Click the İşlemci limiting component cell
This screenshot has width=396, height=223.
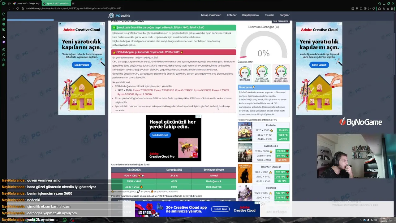coord(214,176)
